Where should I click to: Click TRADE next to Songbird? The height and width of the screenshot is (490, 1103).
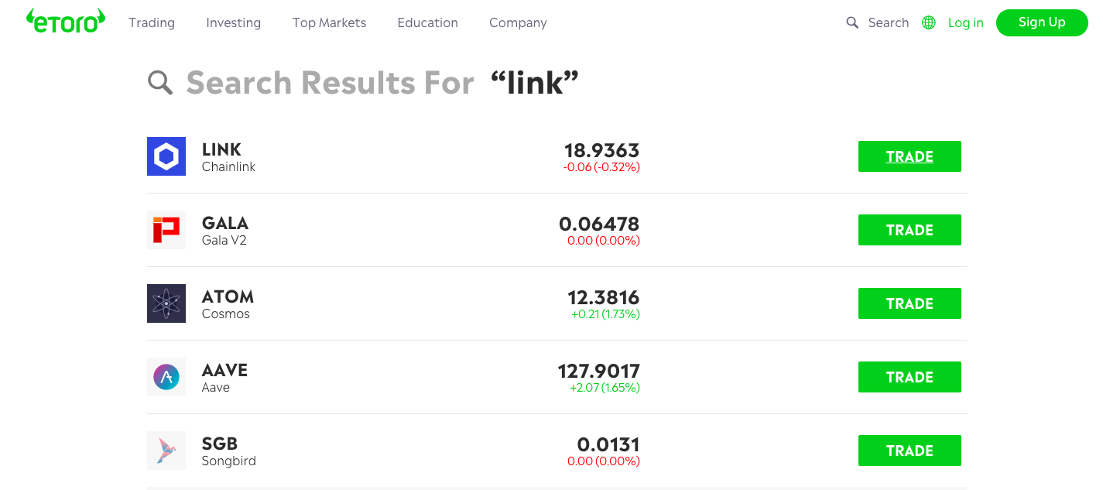[909, 451]
